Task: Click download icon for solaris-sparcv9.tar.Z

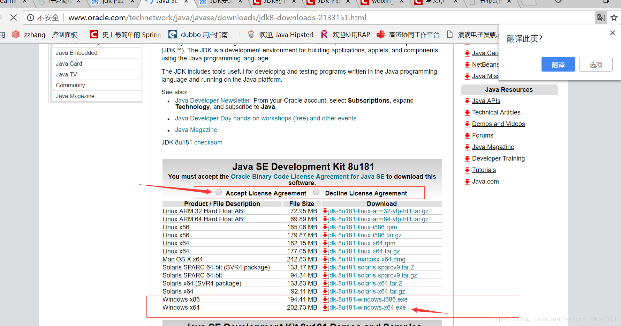Action: point(325,267)
